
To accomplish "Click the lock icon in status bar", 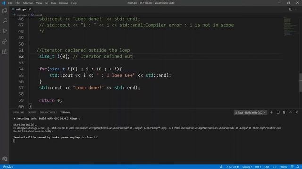I will click(x=221, y=167).
